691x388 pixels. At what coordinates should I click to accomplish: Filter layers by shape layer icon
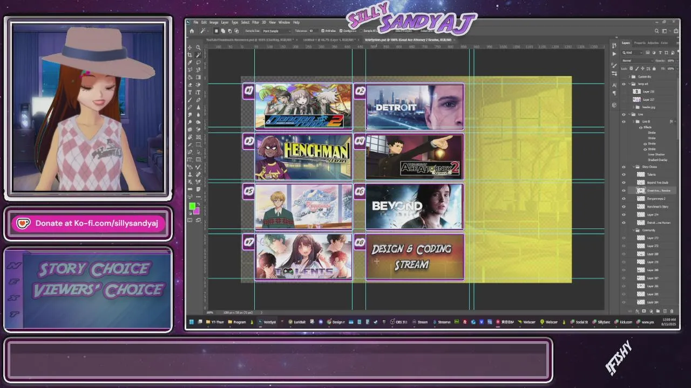666,53
